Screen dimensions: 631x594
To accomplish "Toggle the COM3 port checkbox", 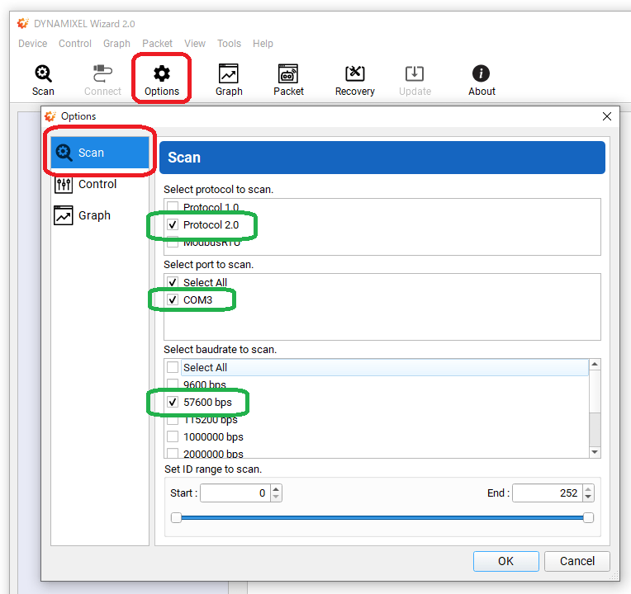I will [x=173, y=300].
